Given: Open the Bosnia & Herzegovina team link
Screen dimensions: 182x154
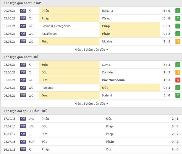Looking at the screenshot, I should tap(56, 26).
